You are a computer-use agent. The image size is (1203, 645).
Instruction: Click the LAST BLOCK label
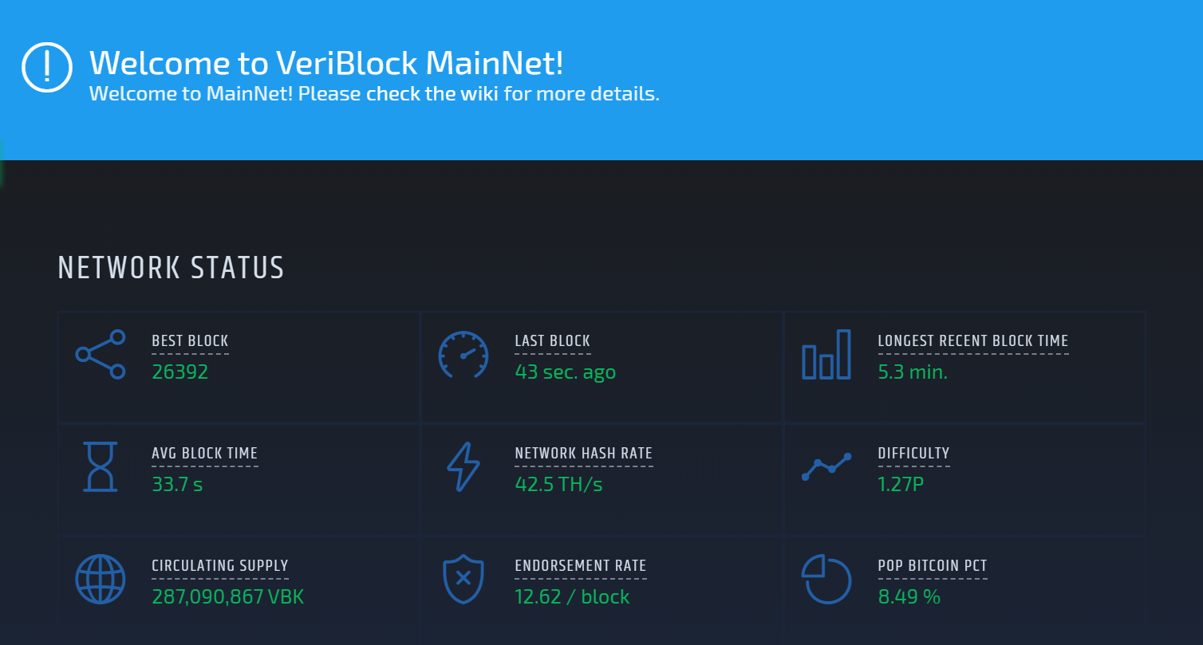click(x=553, y=341)
